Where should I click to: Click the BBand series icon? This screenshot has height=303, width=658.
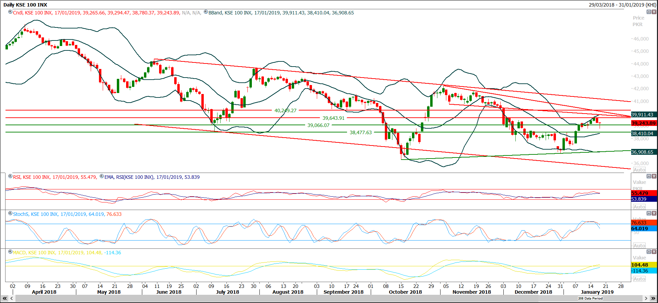click(x=206, y=12)
